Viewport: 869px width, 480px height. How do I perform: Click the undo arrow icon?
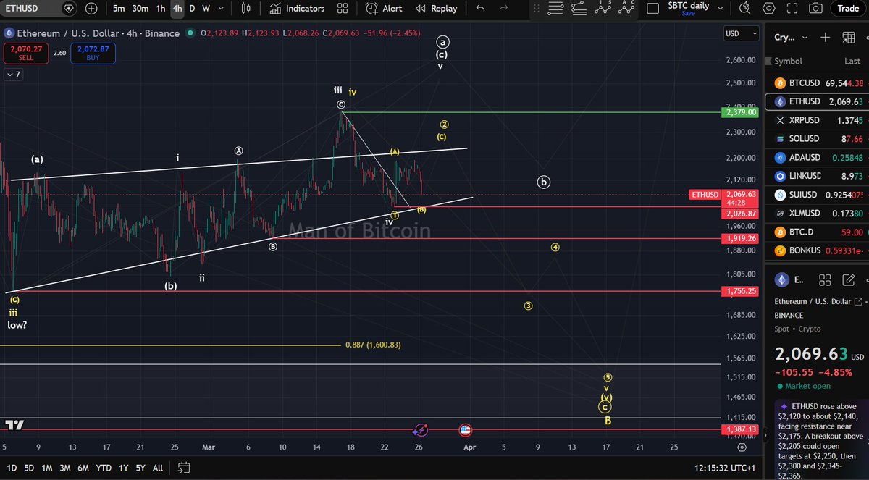480,9
